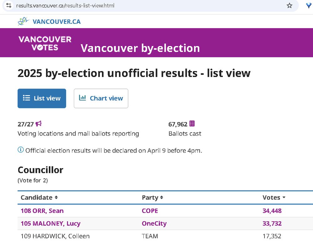Click the megaphone icon beside 27/27
313x242 pixels.
click(38, 124)
